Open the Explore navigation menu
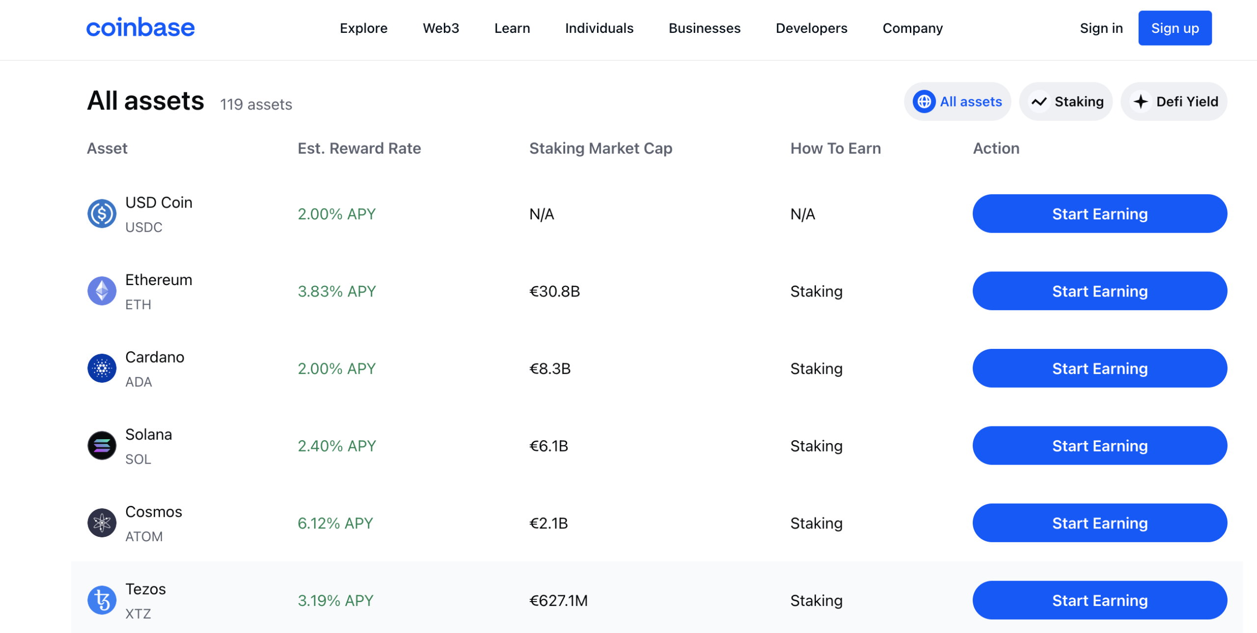The image size is (1257, 633). [363, 28]
